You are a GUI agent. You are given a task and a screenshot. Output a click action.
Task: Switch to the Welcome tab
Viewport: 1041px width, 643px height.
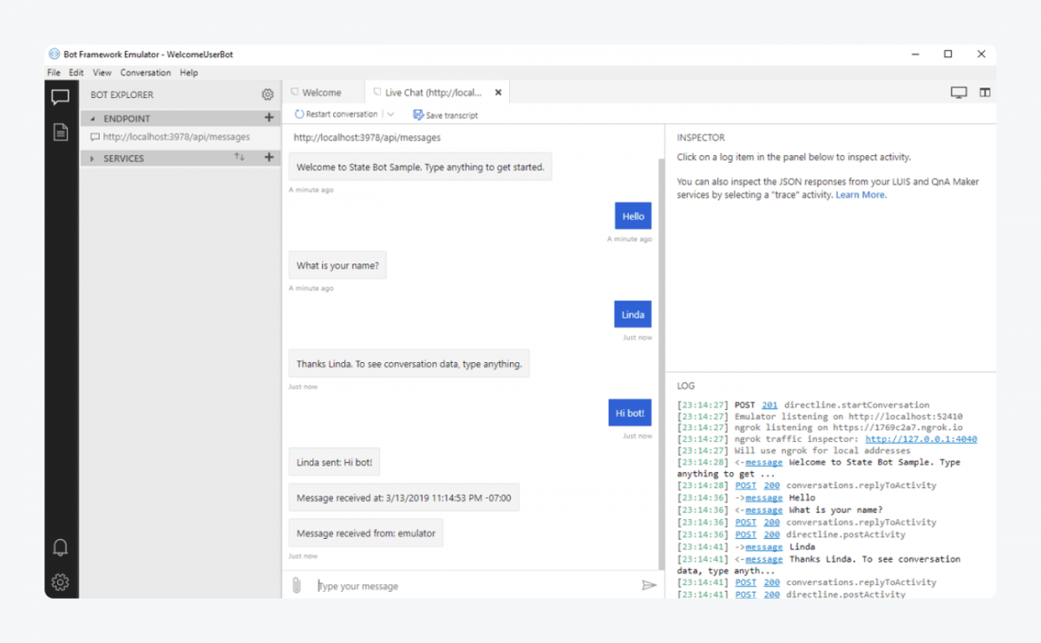tap(322, 92)
